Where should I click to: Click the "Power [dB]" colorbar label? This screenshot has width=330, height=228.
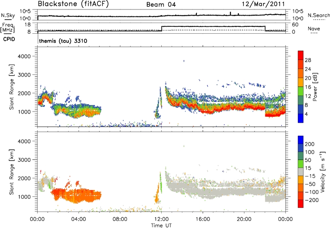[x=315, y=87]
